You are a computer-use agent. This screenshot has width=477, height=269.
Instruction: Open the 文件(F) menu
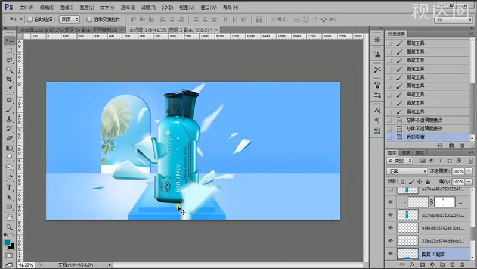pyautogui.click(x=26, y=7)
